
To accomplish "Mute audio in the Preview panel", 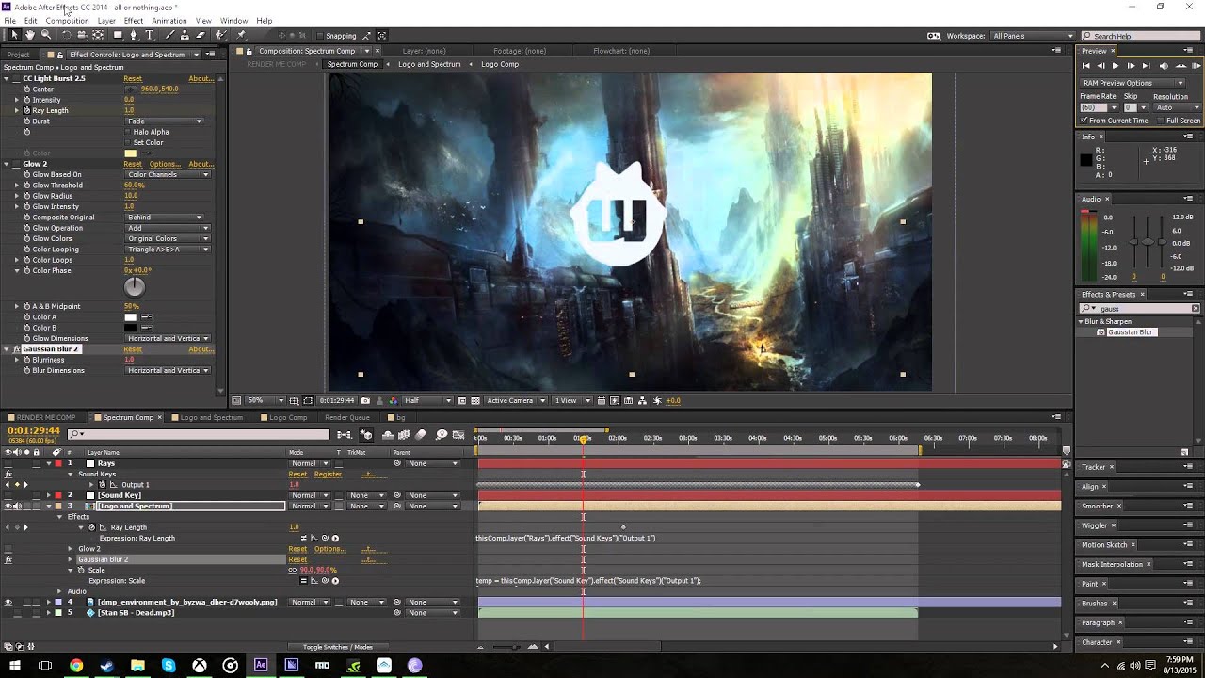I will click(1164, 66).
